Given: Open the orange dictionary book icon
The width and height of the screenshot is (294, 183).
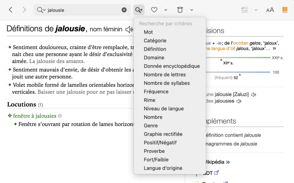Looking at the screenshot, I should pos(285,10).
